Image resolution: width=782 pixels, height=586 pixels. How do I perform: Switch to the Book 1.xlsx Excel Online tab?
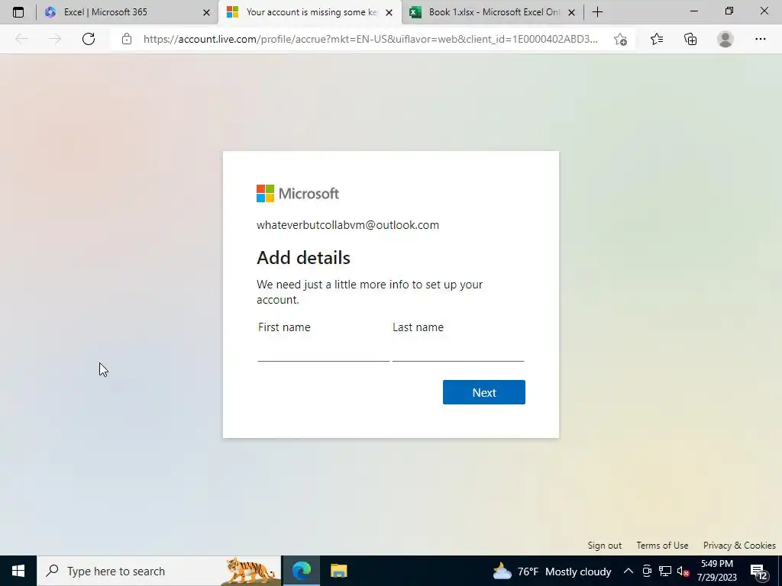(492, 12)
